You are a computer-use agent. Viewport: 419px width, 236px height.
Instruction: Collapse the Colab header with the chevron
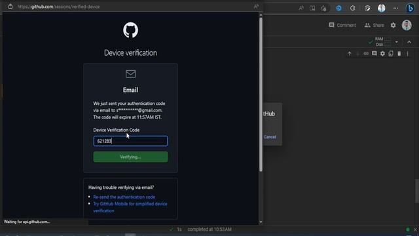(x=409, y=42)
